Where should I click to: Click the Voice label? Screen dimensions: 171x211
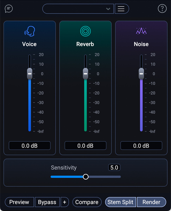click(29, 44)
